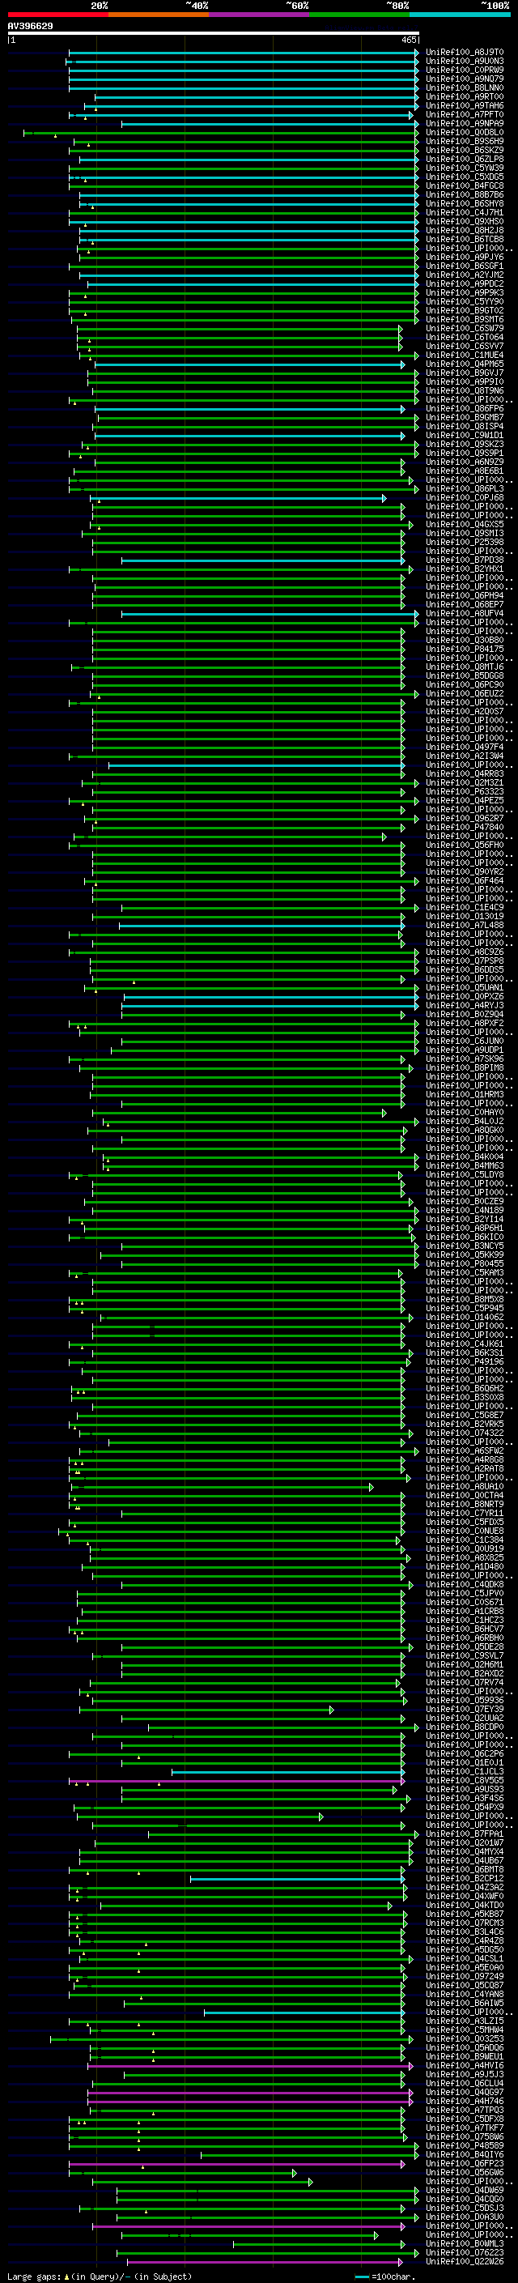
Task: Select the UniRef100_Q4PM65 label
Action: pos(465,364)
